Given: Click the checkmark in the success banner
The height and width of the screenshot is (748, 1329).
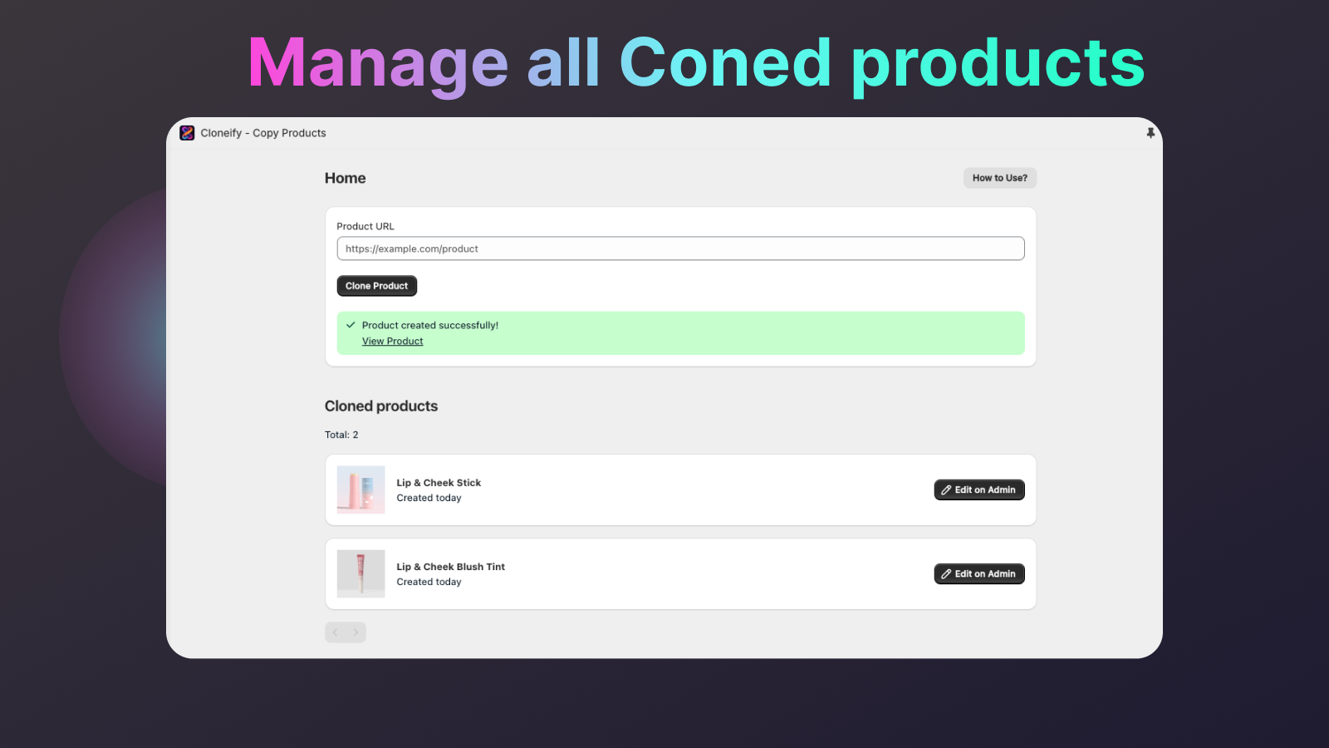Looking at the screenshot, I should pyautogui.click(x=351, y=325).
